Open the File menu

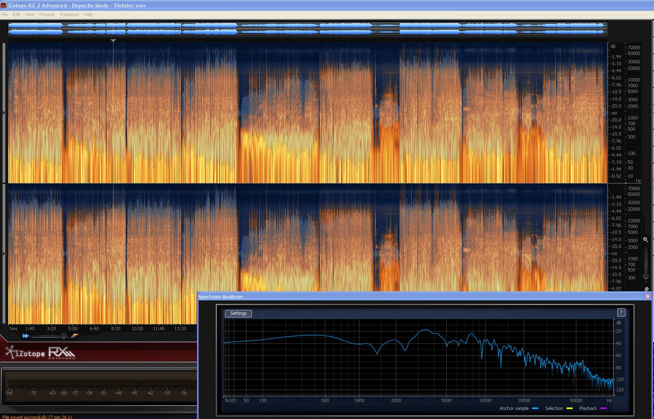[5, 14]
